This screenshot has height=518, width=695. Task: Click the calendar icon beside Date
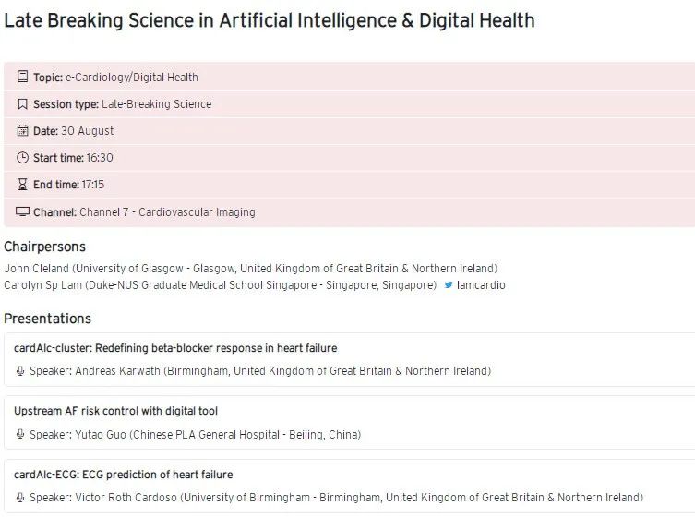point(22,131)
